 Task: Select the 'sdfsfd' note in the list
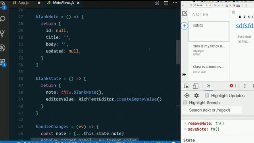click(x=209, y=31)
